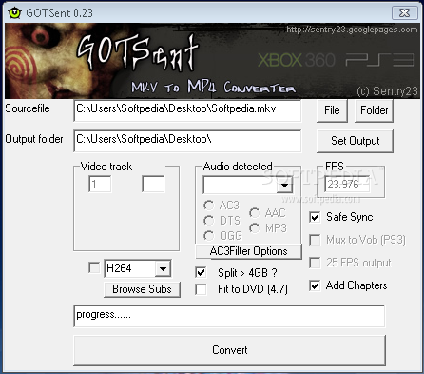Viewport: 424px width, 374px height.
Task: Click into the Output folder path field
Action: [x=187, y=141]
